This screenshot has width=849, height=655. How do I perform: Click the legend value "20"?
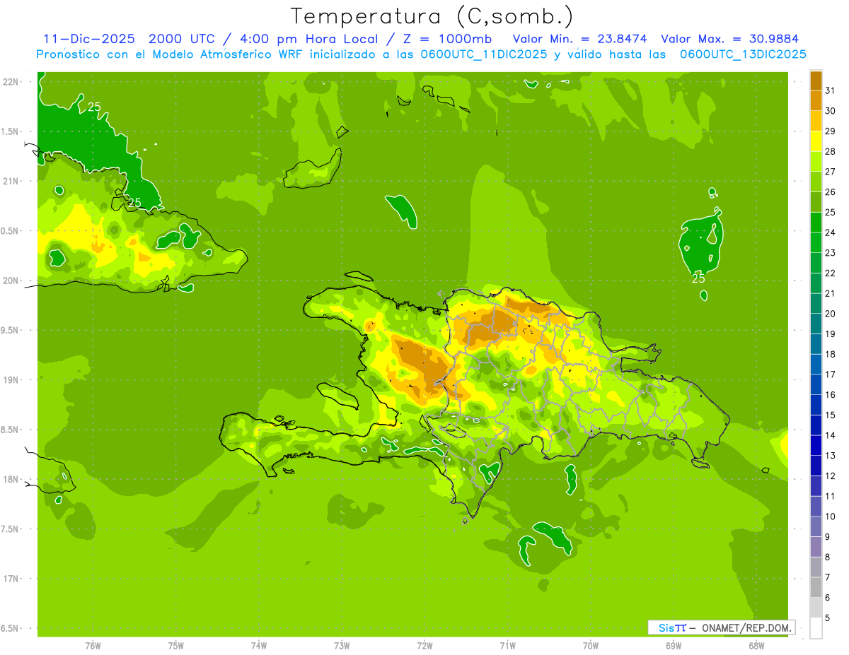pyautogui.click(x=830, y=314)
